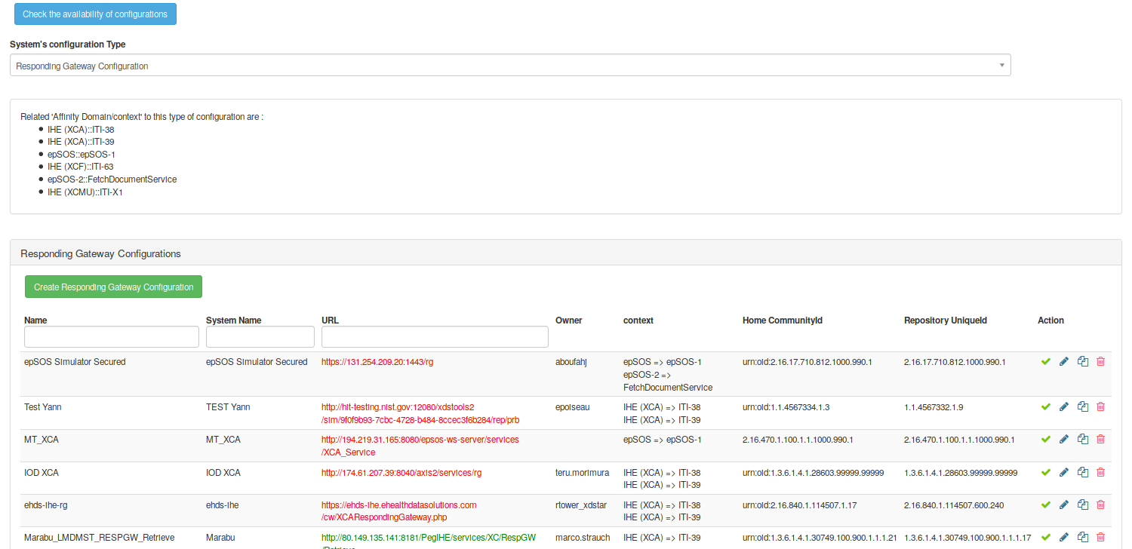The height and width of the screenshot is (549, 1132).
Task: Click the System Name filter text box
Action: pos(260,336)
